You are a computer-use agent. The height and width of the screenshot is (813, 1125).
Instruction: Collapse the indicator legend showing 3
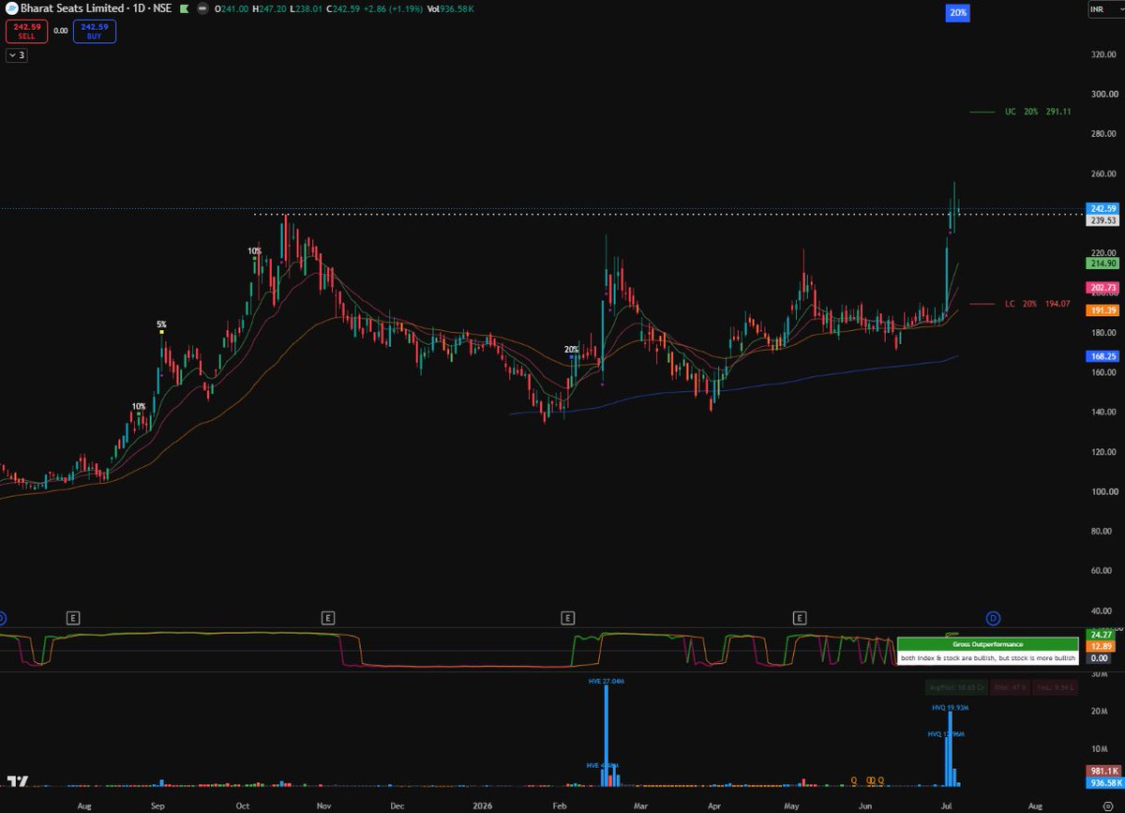click(x=17, y=55)
